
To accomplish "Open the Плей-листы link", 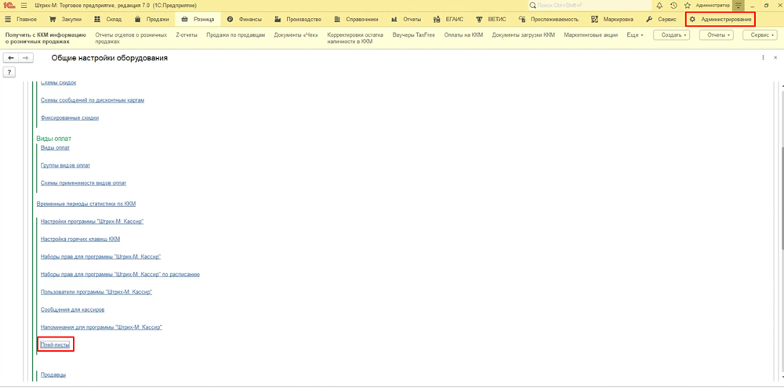I will (55, 345).
